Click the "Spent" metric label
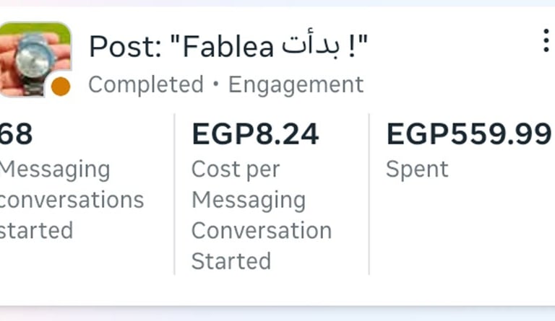Image resolution: width=555 pixels, height=321 pixels. (x=417, y=170)
